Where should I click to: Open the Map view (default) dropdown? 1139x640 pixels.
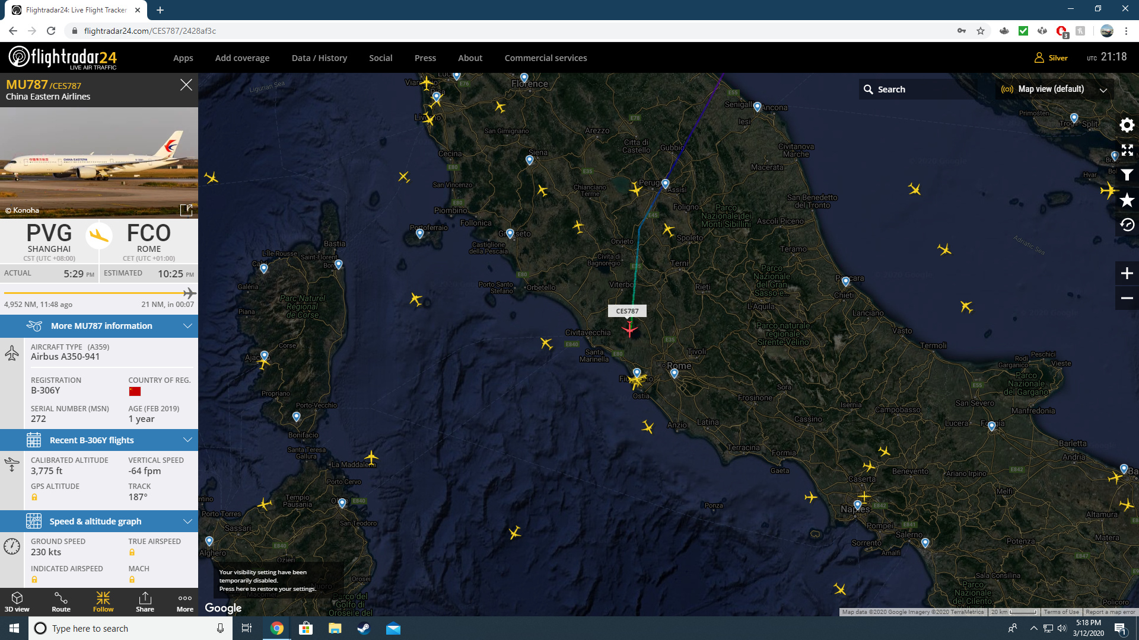pyautogui.click(x=1054, y=89)
